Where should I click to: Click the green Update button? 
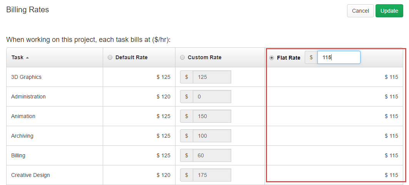[x=389, y=11]
